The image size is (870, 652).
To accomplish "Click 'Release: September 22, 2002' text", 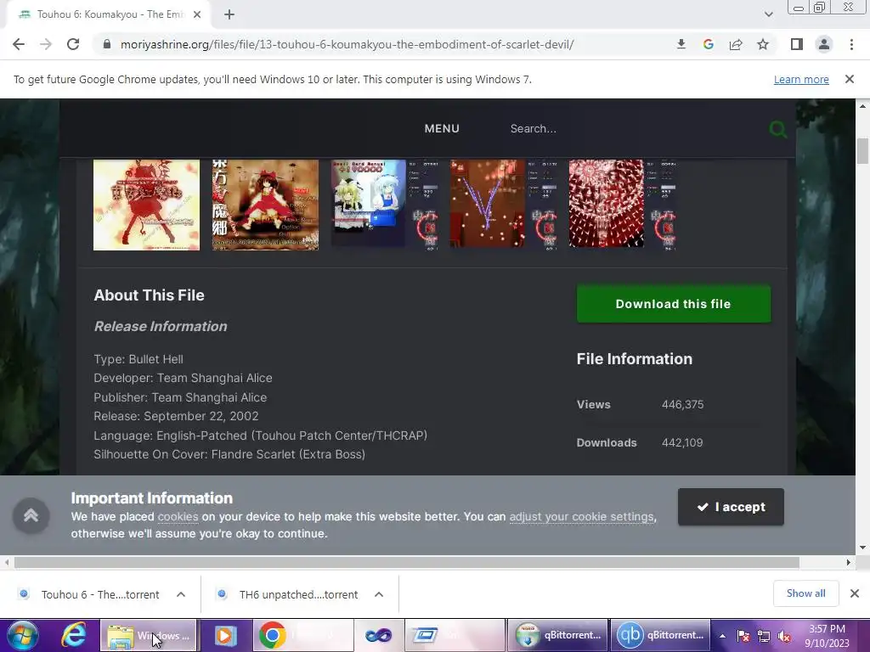I will 176,416.
